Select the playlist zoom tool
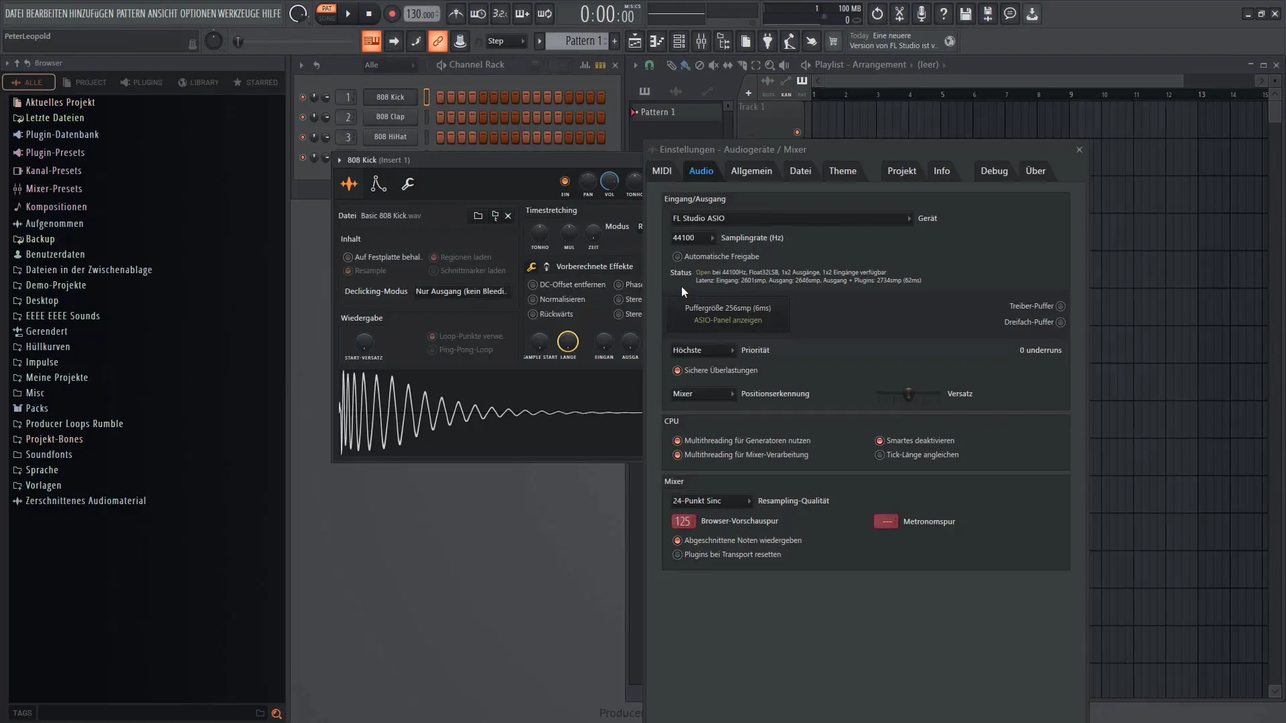The image size is (1286, 723). pos(770,65)
